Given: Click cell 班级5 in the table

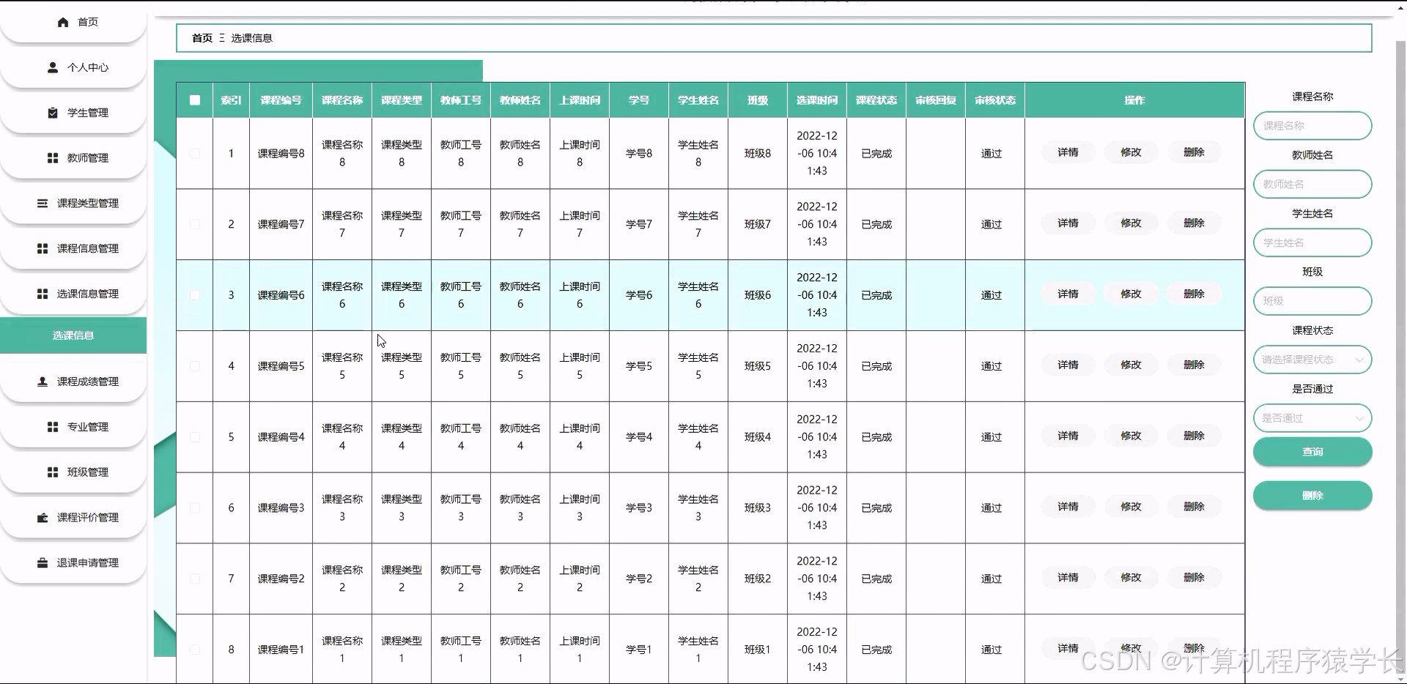Looking at the screenshot, I should point(758,366).
